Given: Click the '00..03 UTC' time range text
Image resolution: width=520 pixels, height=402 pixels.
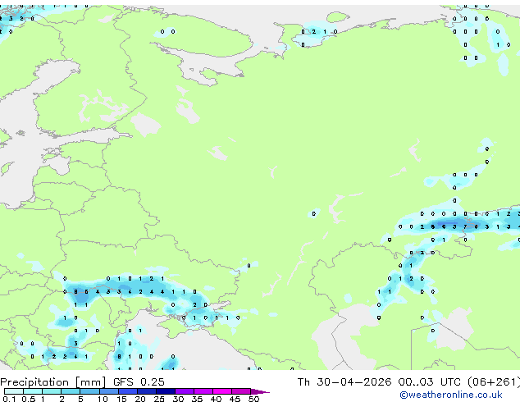Looking at the screenshot, I should point(430,382).
